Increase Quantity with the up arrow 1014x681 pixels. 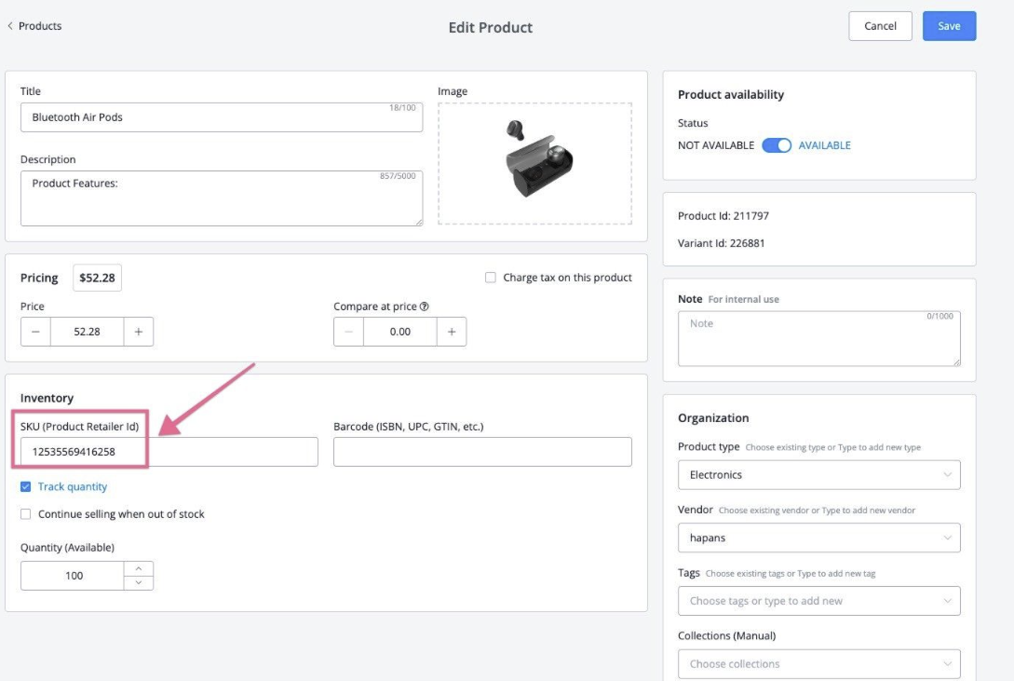coord(139,568)
